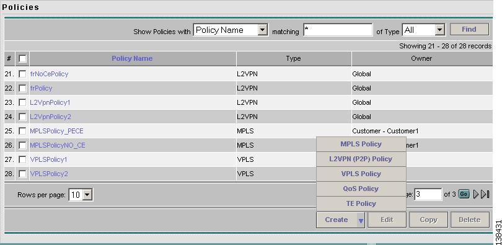The width and height of the screenshot is (502, 245).
Task: Focus the matching search text field
Action: click(338, 30)
